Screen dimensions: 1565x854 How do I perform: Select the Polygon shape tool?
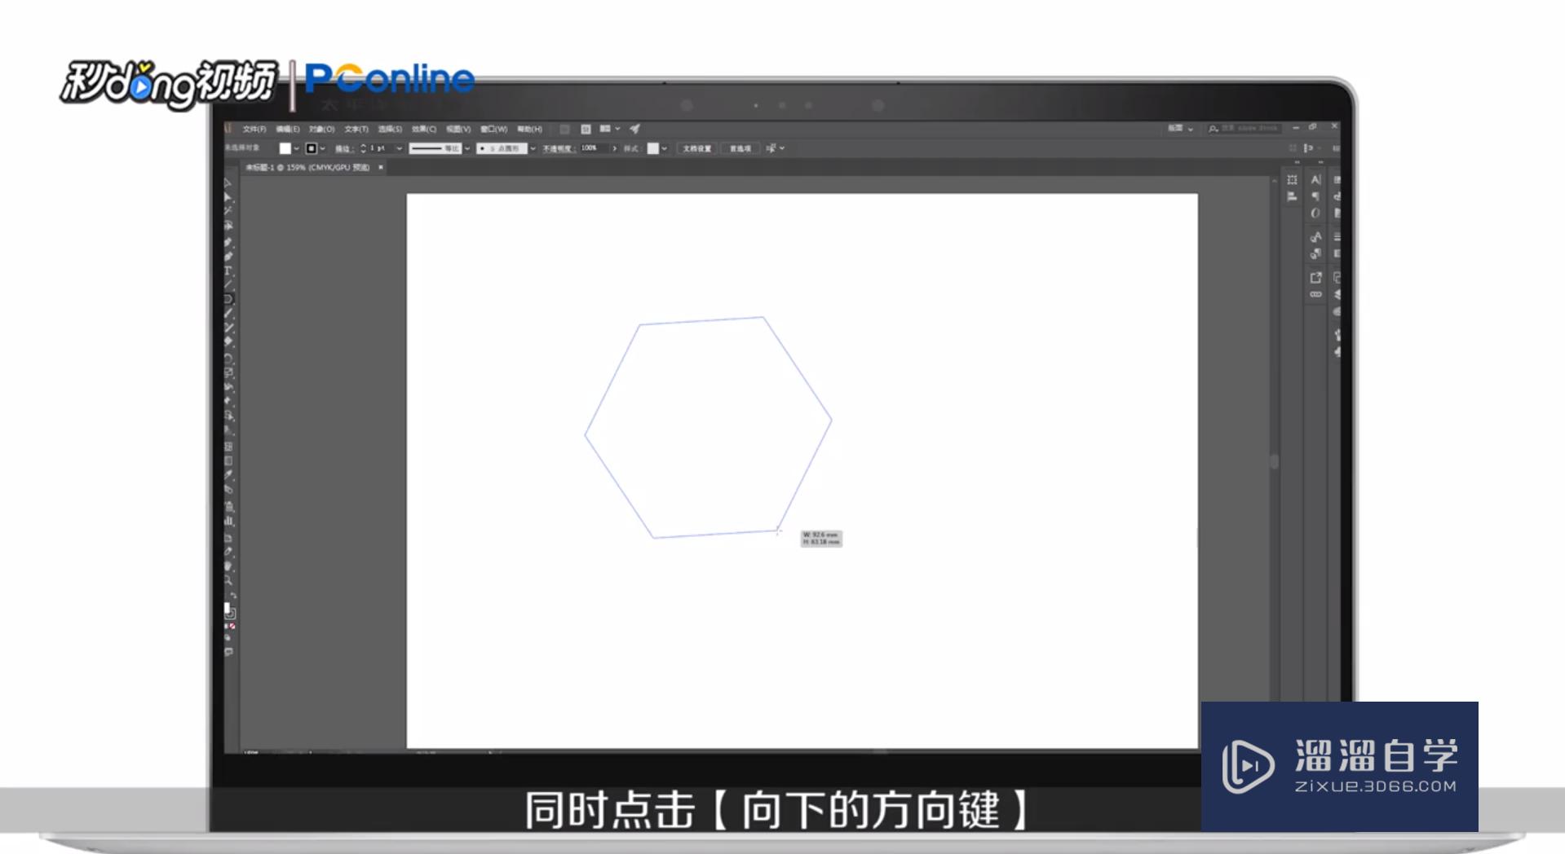point(228,299)
